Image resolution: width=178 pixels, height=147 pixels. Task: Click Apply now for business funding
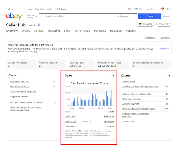click(x=164, y=48)
